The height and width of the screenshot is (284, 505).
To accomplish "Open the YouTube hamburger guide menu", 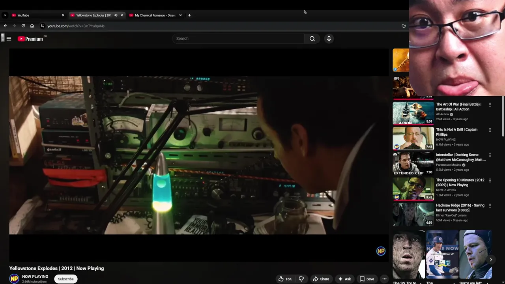I will (x=9, y=39).
